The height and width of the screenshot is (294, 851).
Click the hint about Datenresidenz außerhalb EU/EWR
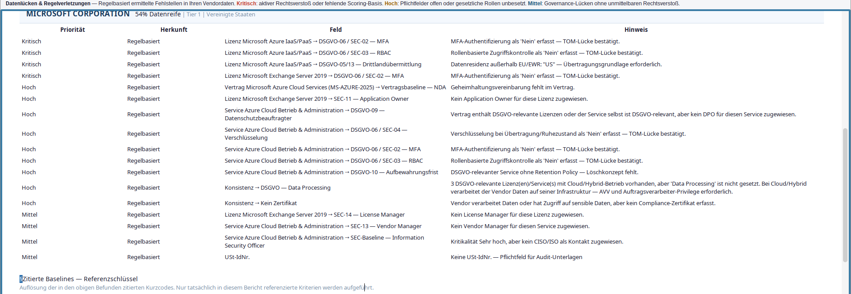(x=556, y=64)
